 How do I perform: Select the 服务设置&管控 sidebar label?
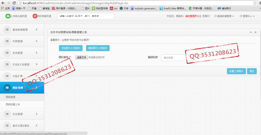(x=21, y=126)
